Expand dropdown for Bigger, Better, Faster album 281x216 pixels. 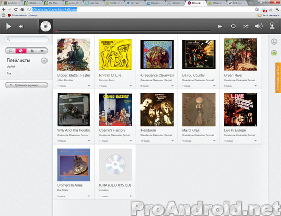[89, 86]
